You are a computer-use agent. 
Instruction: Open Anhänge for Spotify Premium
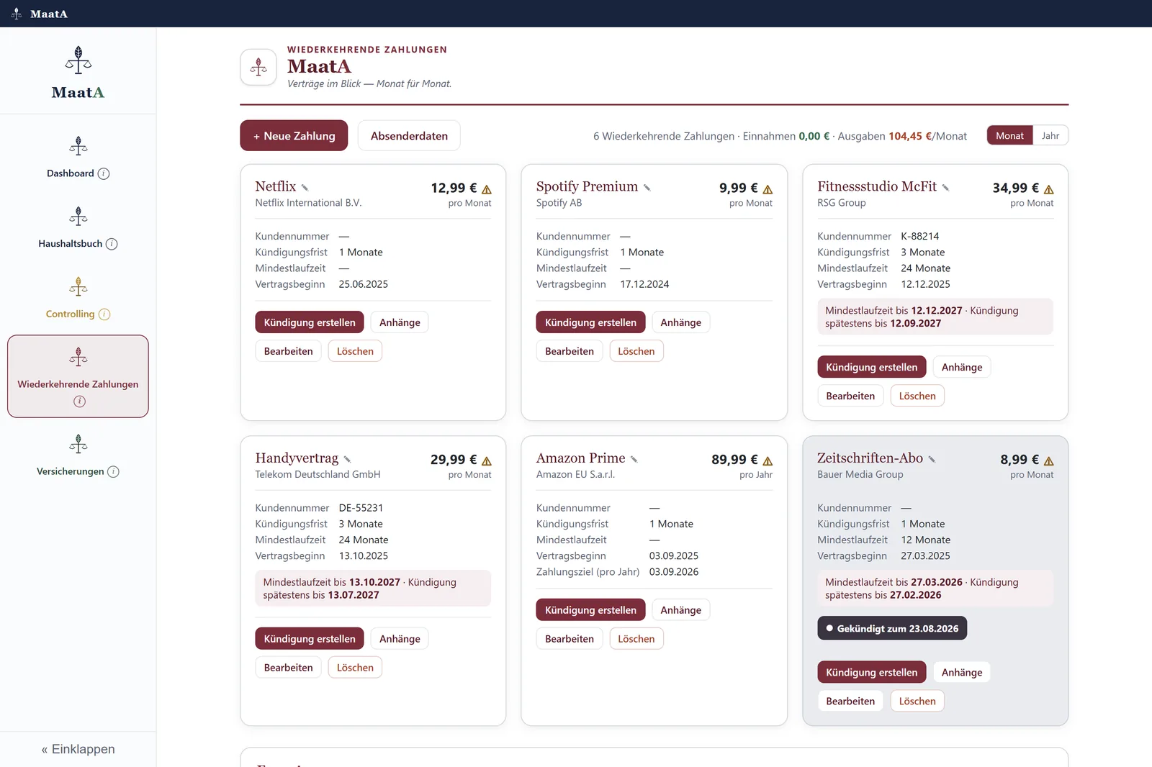[681, 322]
